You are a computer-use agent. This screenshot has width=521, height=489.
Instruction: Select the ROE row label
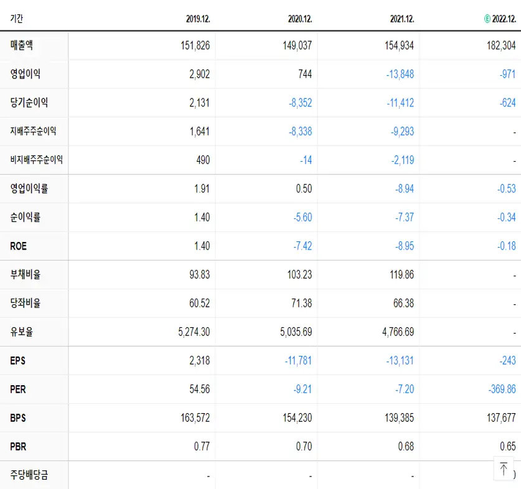(x=17, y=246)
